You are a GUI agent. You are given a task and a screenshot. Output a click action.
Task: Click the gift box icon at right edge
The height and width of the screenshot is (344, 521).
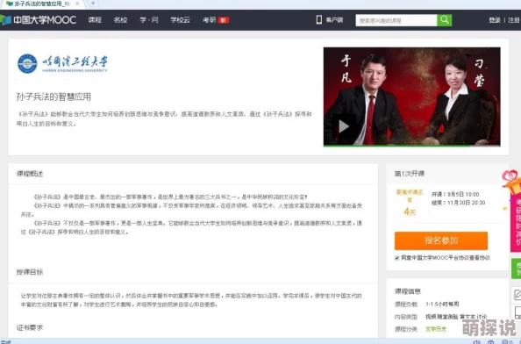[x=512, y=182]
